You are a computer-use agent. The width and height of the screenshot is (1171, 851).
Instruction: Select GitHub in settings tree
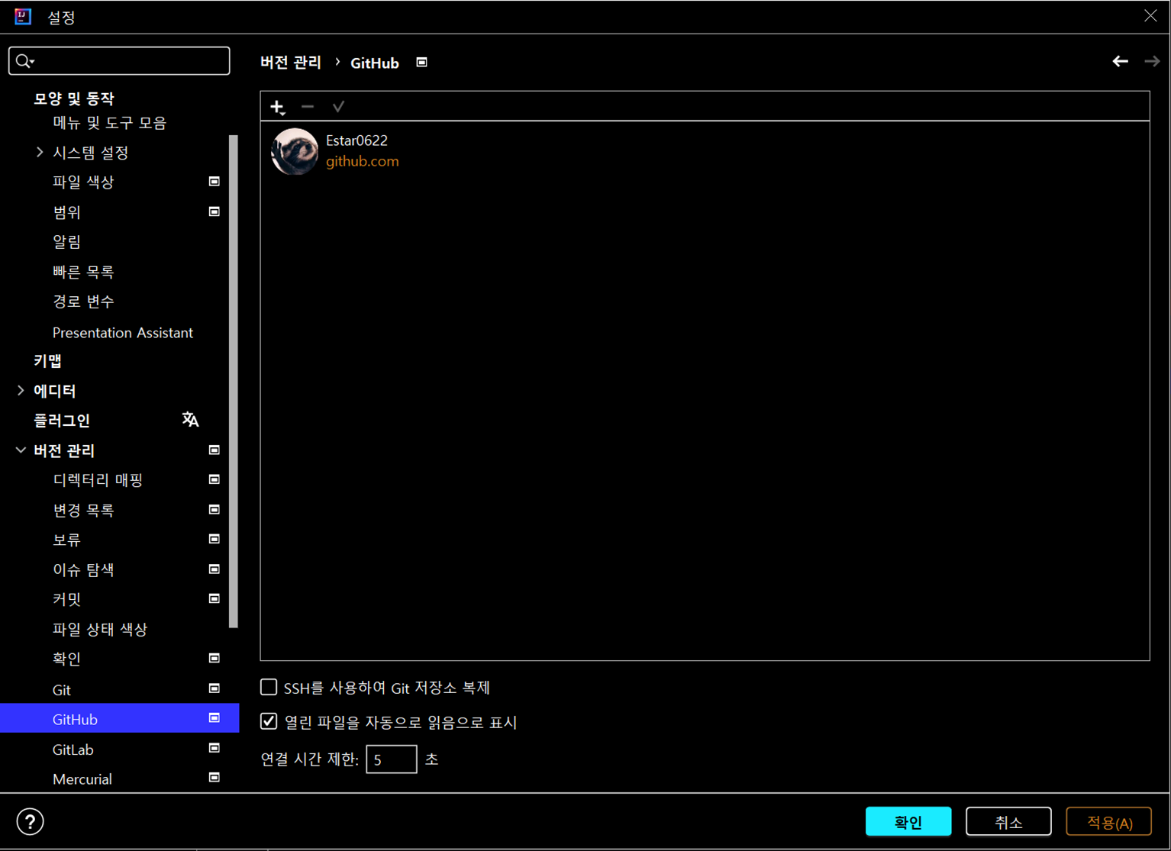coord(119,719)
